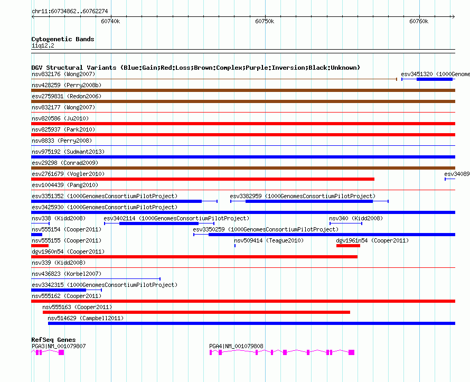
Task: Select variant nsv832176 (Wong2007) label
Action: (x=63, y=74)
